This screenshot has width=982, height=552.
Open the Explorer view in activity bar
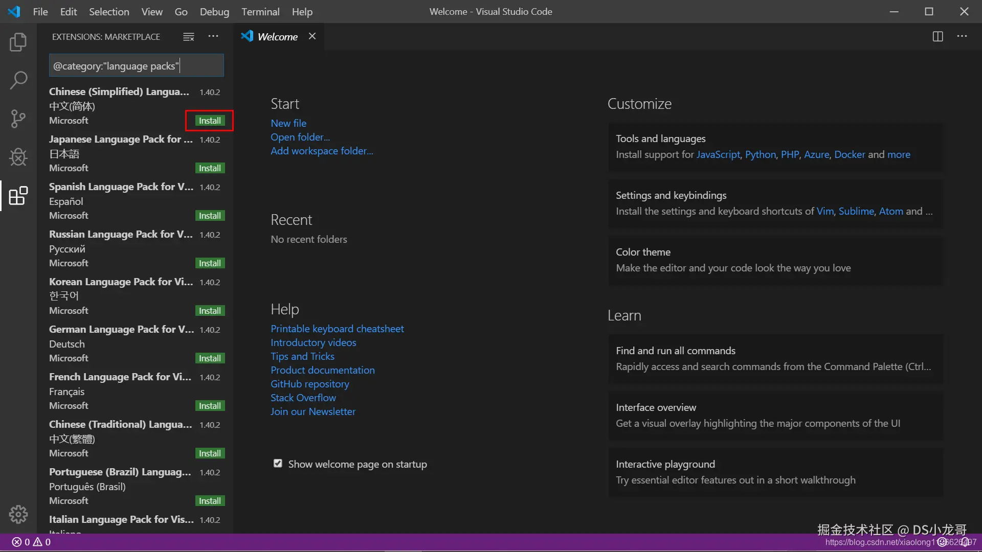tap(18, 42)
